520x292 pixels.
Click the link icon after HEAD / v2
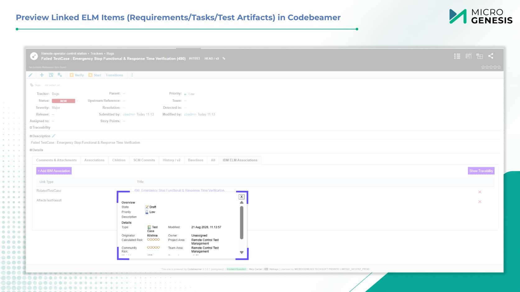coord(224,59)
